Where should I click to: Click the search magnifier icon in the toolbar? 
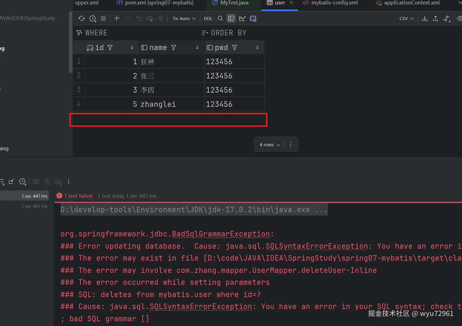(x=220, y=18)
